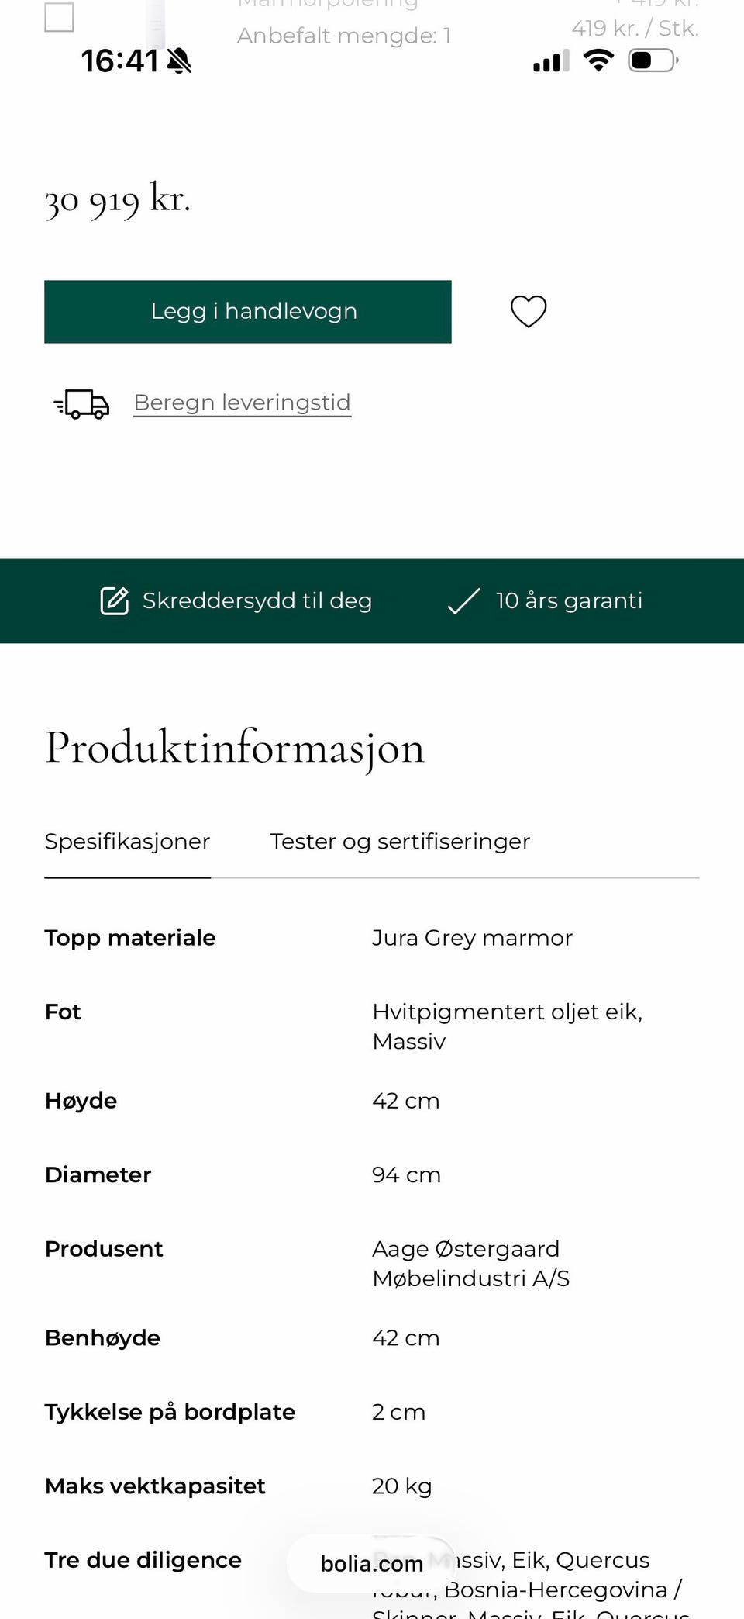
Task: Tap the battery indicator icon
Action: tap(652, 61)
